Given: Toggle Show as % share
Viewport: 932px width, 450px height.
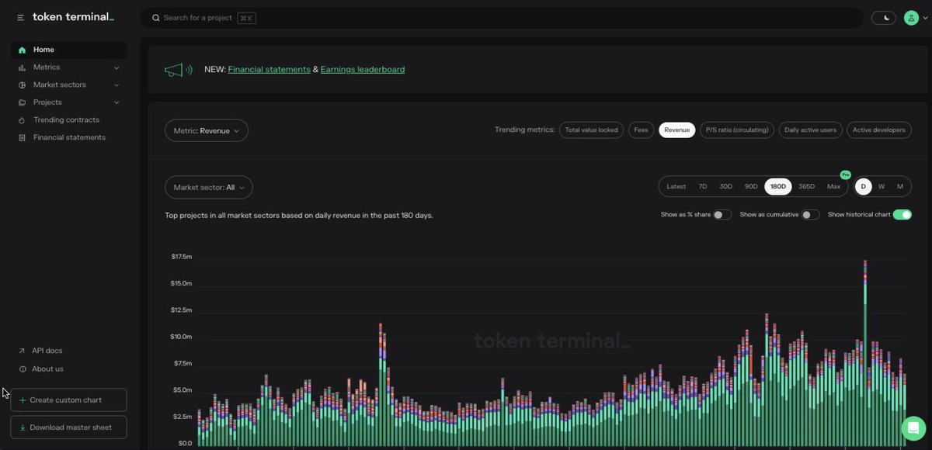Looking at the screenshot, I should pyautogui.click(x=722, y=215).
